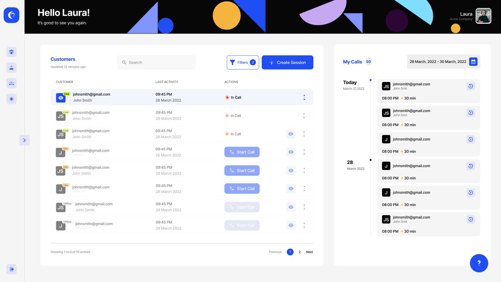Toggle eye icon in Idle JS row
Screen dimensions: 501x282
click(x=291, y=170)
